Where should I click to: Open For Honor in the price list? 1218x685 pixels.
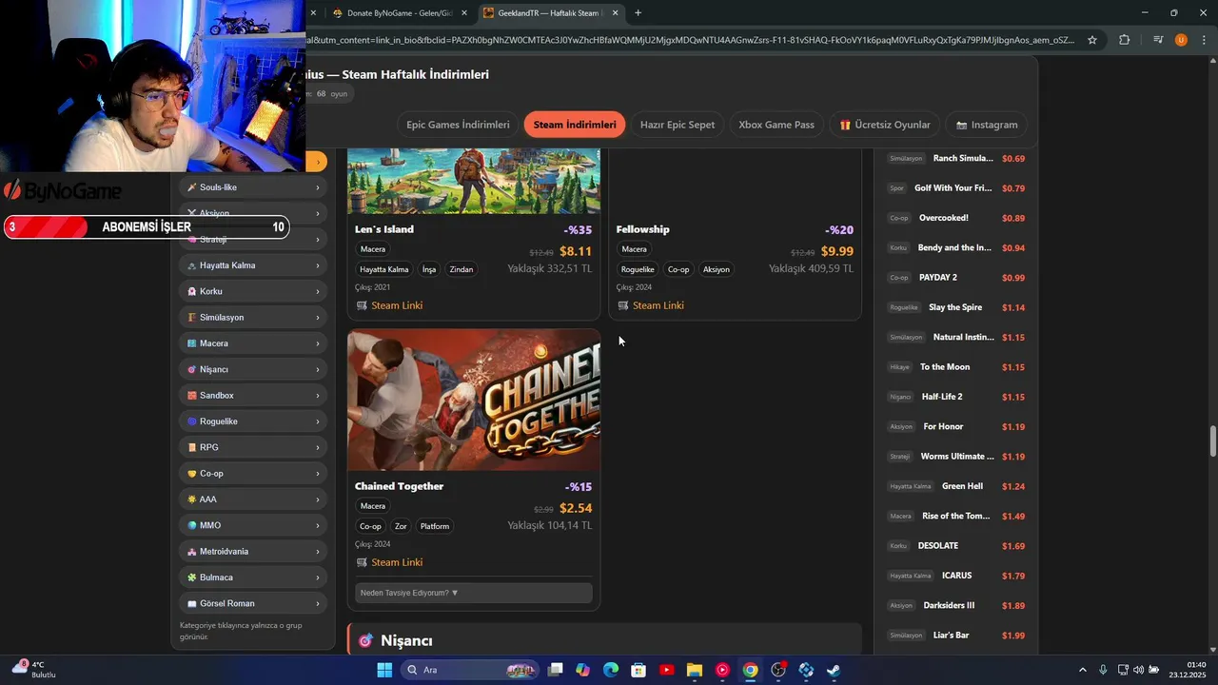(943, 426)
